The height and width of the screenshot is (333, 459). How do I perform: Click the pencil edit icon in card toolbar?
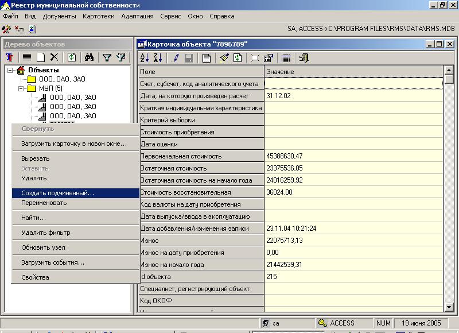point(176,57)
